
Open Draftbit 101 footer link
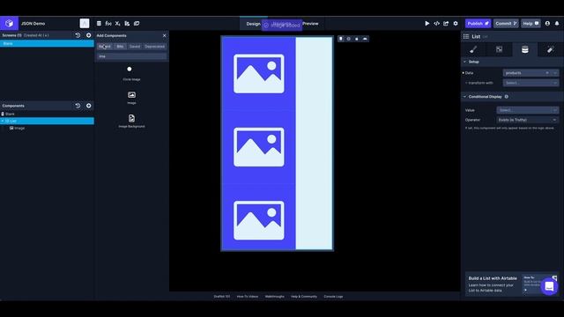[x=222, y=297]
